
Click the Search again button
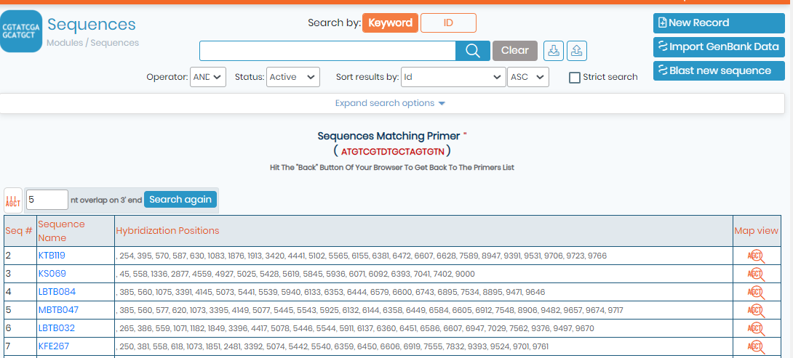point(180,200)
